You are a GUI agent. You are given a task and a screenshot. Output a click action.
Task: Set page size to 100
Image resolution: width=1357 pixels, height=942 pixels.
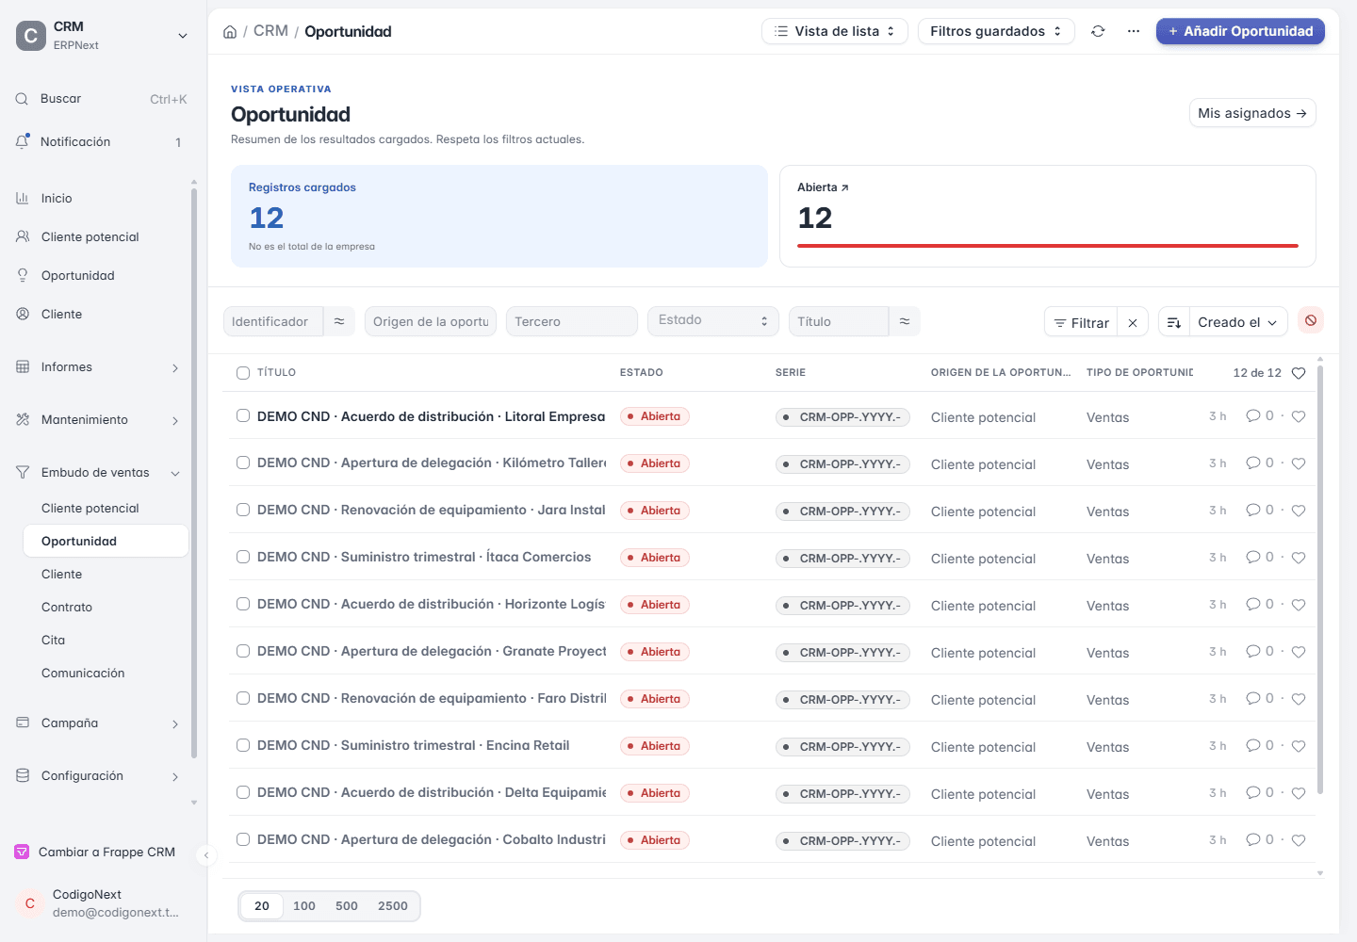coord(304,906)
